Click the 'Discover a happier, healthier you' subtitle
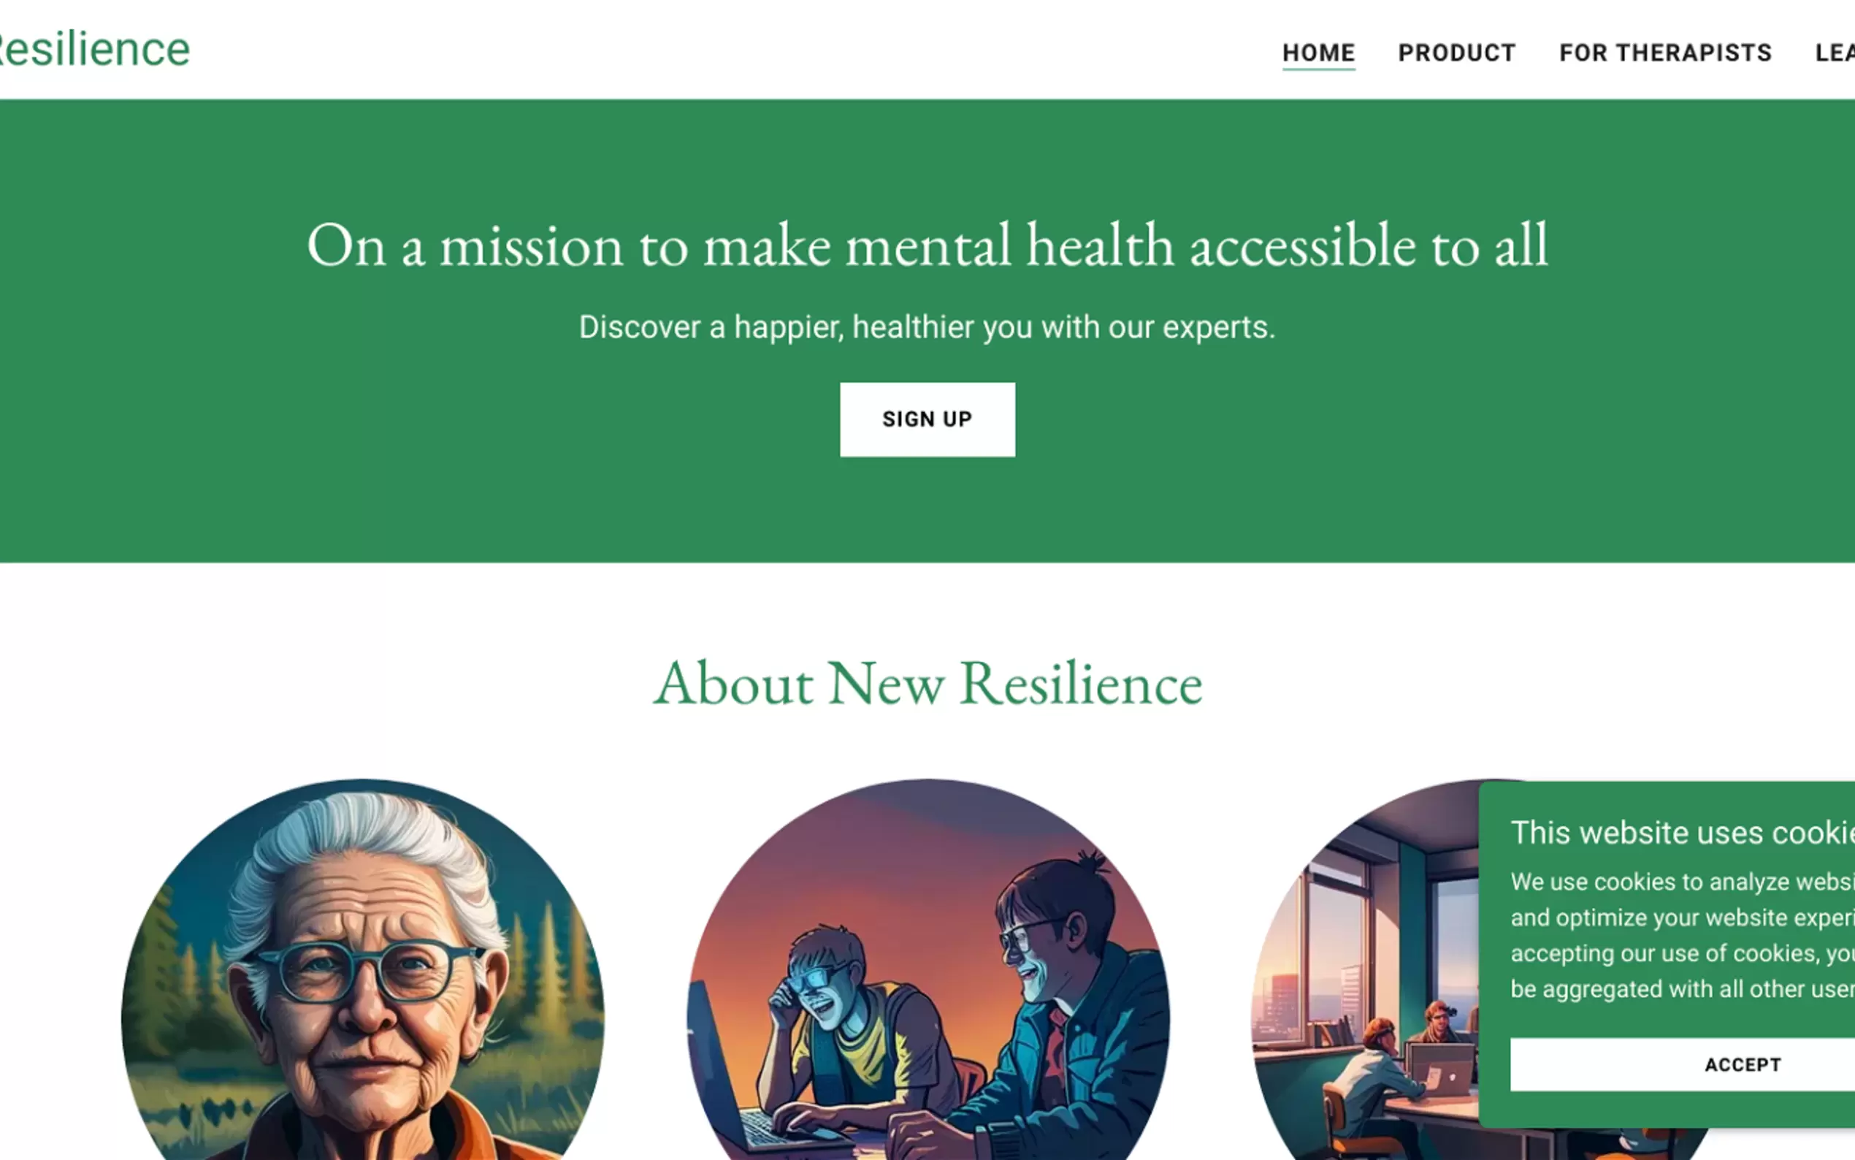This screenshot has height=1160, width=1855. pyautogui.click(x=927, y=327)
